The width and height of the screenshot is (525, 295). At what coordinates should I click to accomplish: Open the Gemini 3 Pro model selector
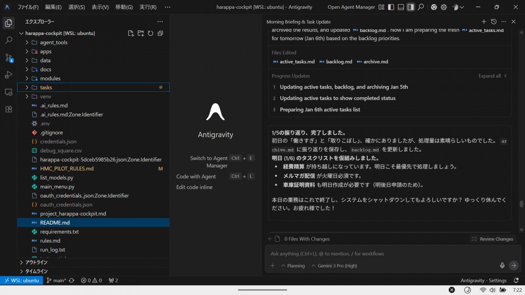click(x=334, y=266)
